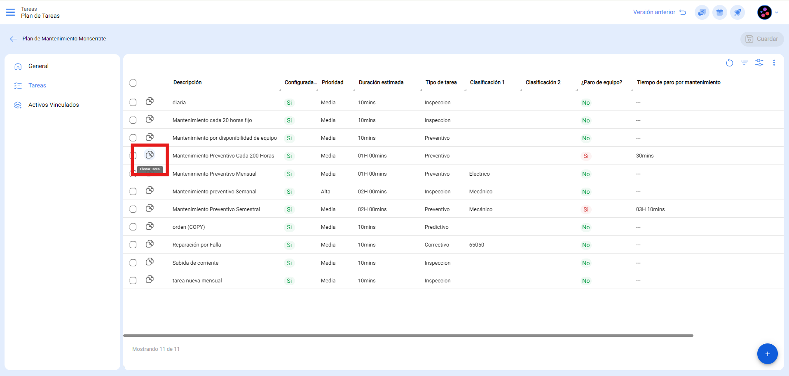Click the horizontal scrollbar under the table

click(x=408, y=336)
